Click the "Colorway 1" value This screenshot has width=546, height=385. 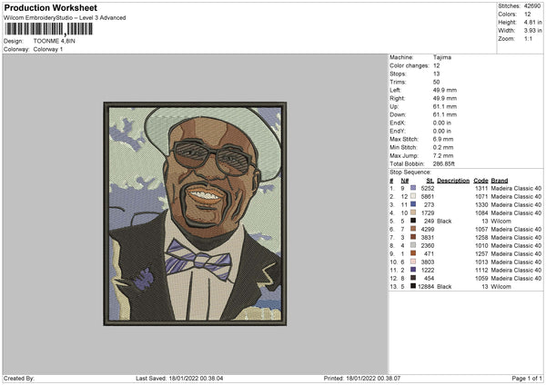pos(48,49)
